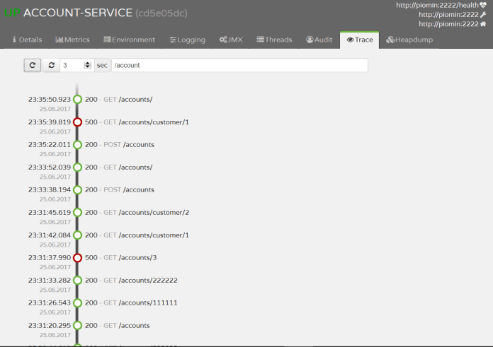Open the Details tab
493x347 pixels.
[x=28, y=40]
